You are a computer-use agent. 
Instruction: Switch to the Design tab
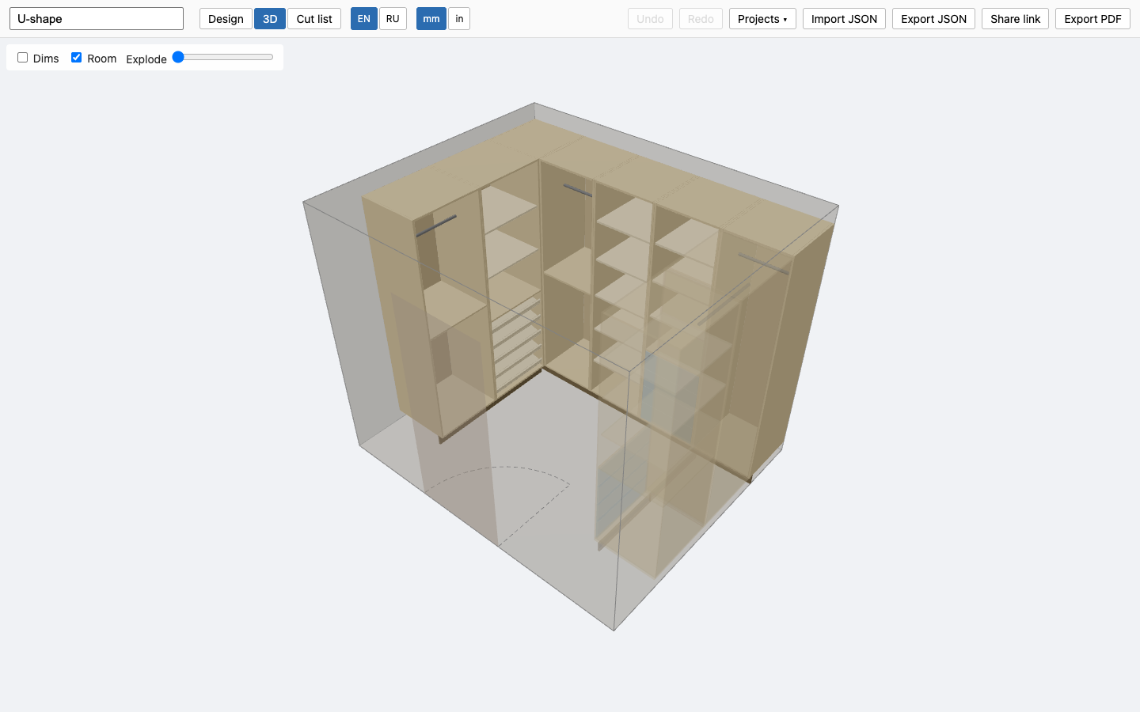pos(226,19)
